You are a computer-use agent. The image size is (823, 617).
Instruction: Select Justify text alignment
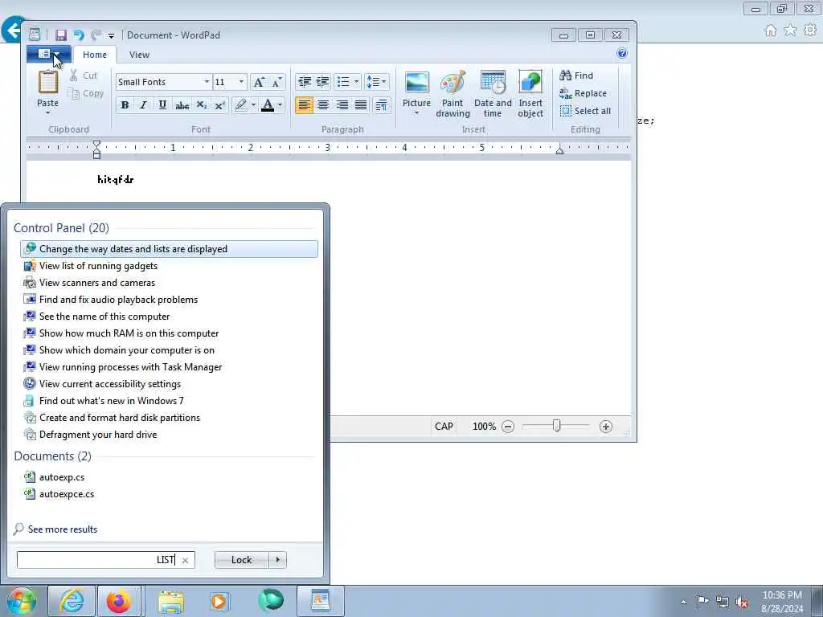point(361,105)
